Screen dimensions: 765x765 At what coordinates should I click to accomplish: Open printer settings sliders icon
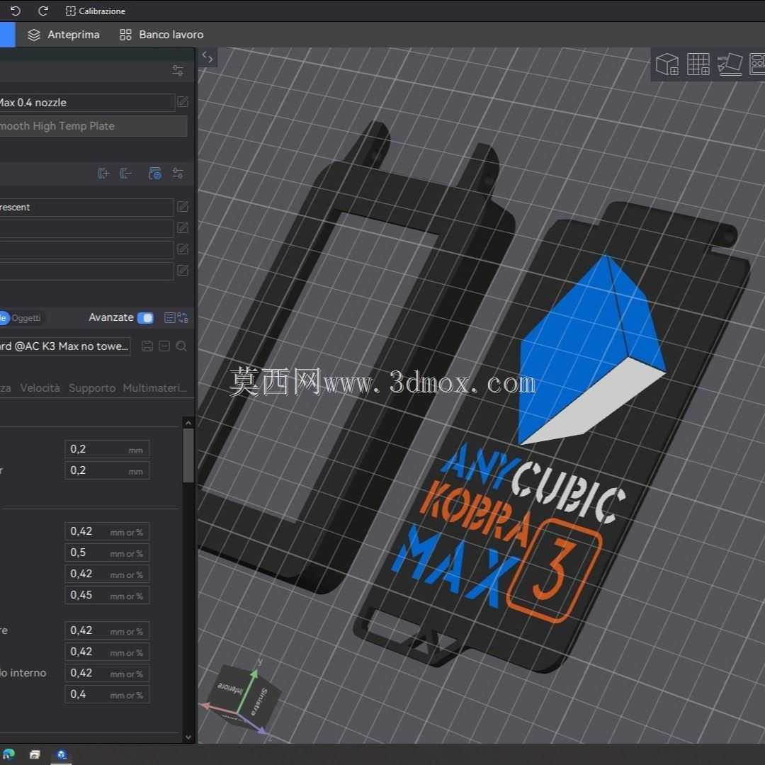178,71
